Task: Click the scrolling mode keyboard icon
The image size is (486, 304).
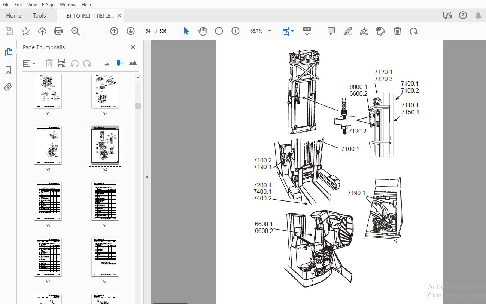Action: coord(307,31)
